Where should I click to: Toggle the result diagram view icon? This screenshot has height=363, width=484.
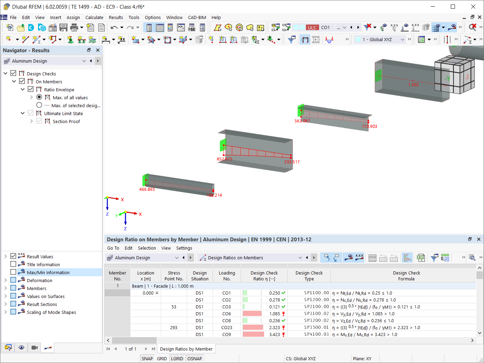[x=305, y=39]
